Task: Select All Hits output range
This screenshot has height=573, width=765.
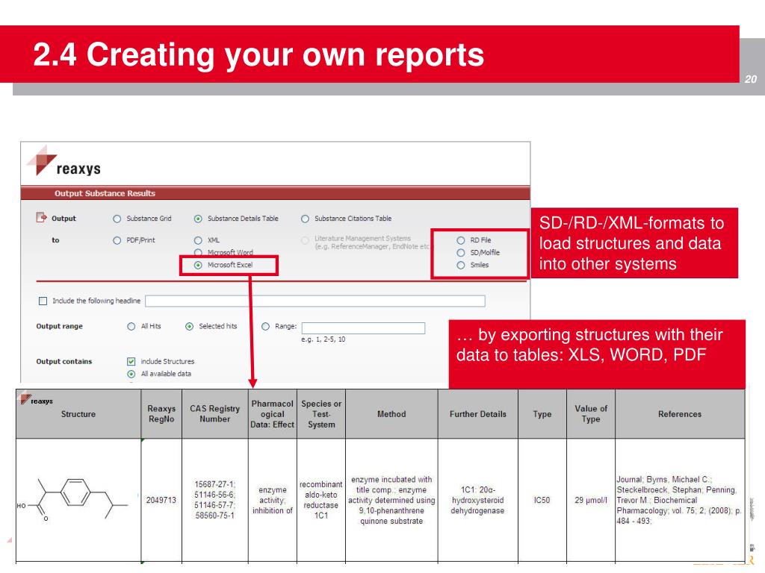Action: [x=131, y=326]
